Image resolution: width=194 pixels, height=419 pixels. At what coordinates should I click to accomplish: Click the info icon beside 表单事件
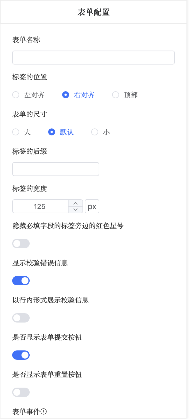coord(44,411)
